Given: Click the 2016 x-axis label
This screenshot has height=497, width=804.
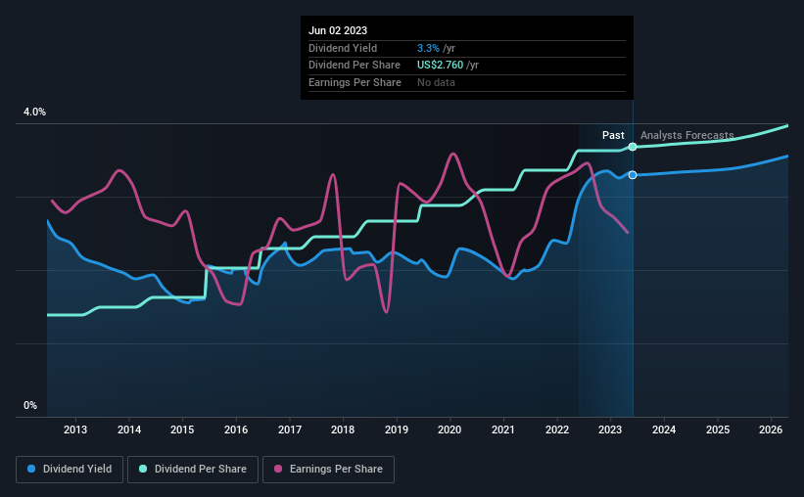Looking at the screenshot, I should click(x=236, y=429).
